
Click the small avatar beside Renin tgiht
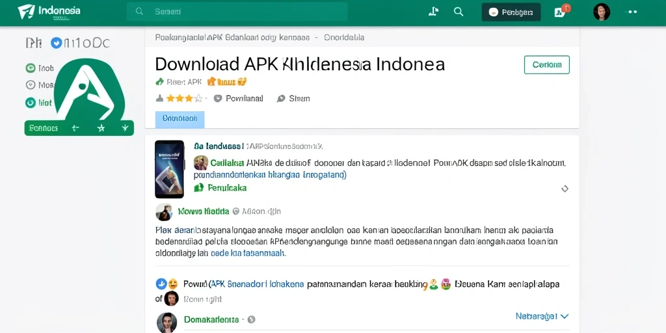(x=171, y=299)
